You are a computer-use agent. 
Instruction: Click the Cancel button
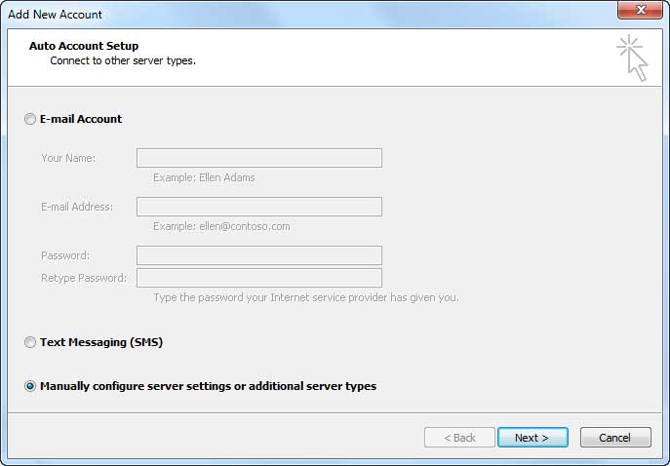pyautogui.click(x=615, y=438)
